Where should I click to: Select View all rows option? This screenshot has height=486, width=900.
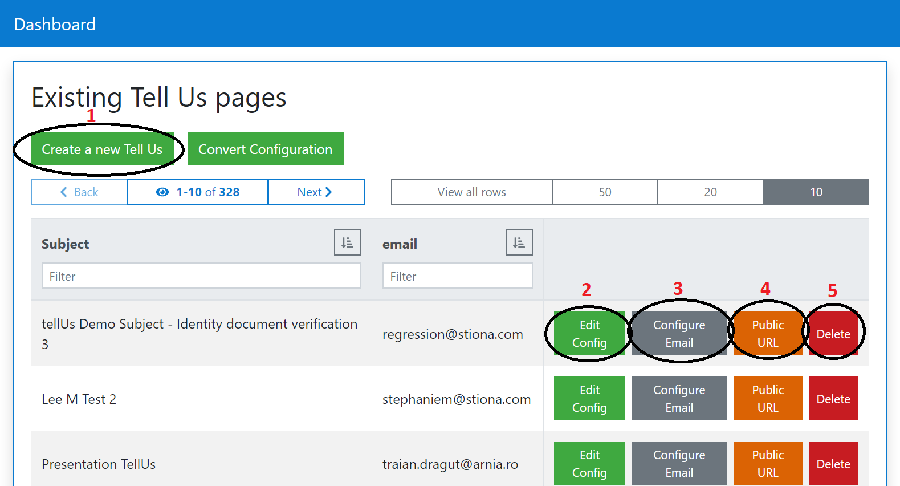tap(471, 192)
